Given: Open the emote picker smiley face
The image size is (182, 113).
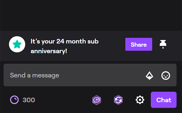Looking at the screenshot, I should 166,76.
